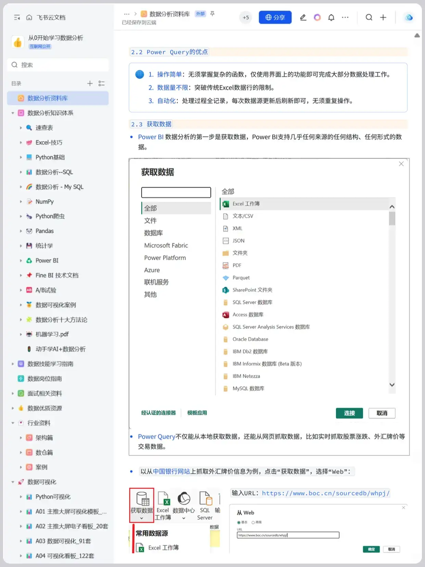Select the 文件 category in the dialog
Screen dimensions: 425x567
pyautogui.click(x=150, y=220)
